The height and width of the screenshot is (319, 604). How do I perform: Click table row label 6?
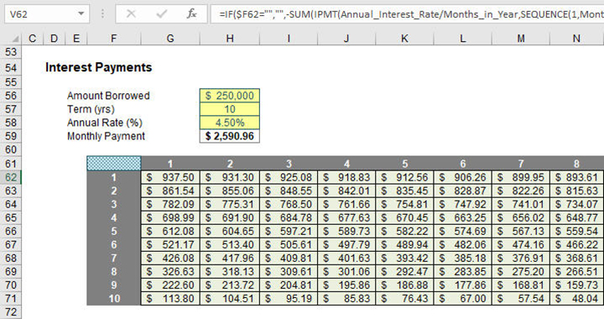[114, 244]
